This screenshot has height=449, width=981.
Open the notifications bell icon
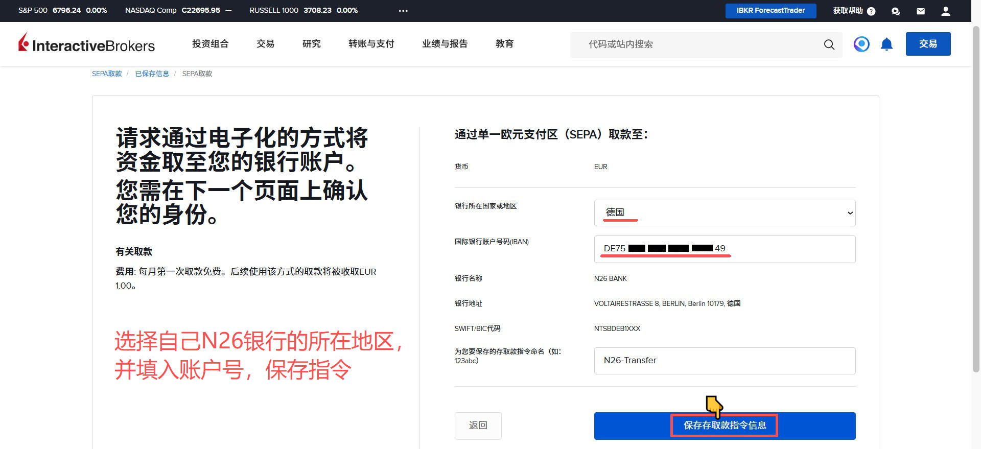pyautogui.click(x=886, y=44)
